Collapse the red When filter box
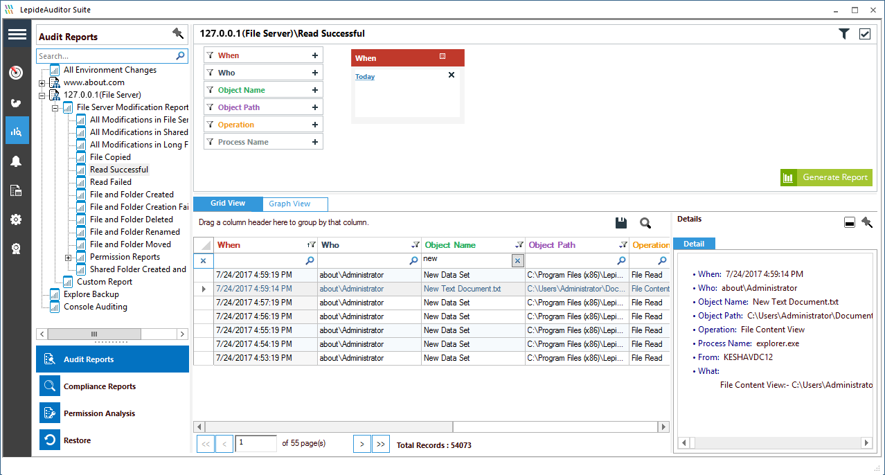885x475 pixels. pos(442,57)
